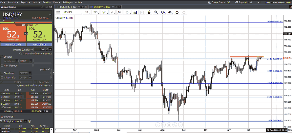Click the green Acquistare USD price tile
The image size is (292, 133).
pyautogui.click(x=39, y=34)
